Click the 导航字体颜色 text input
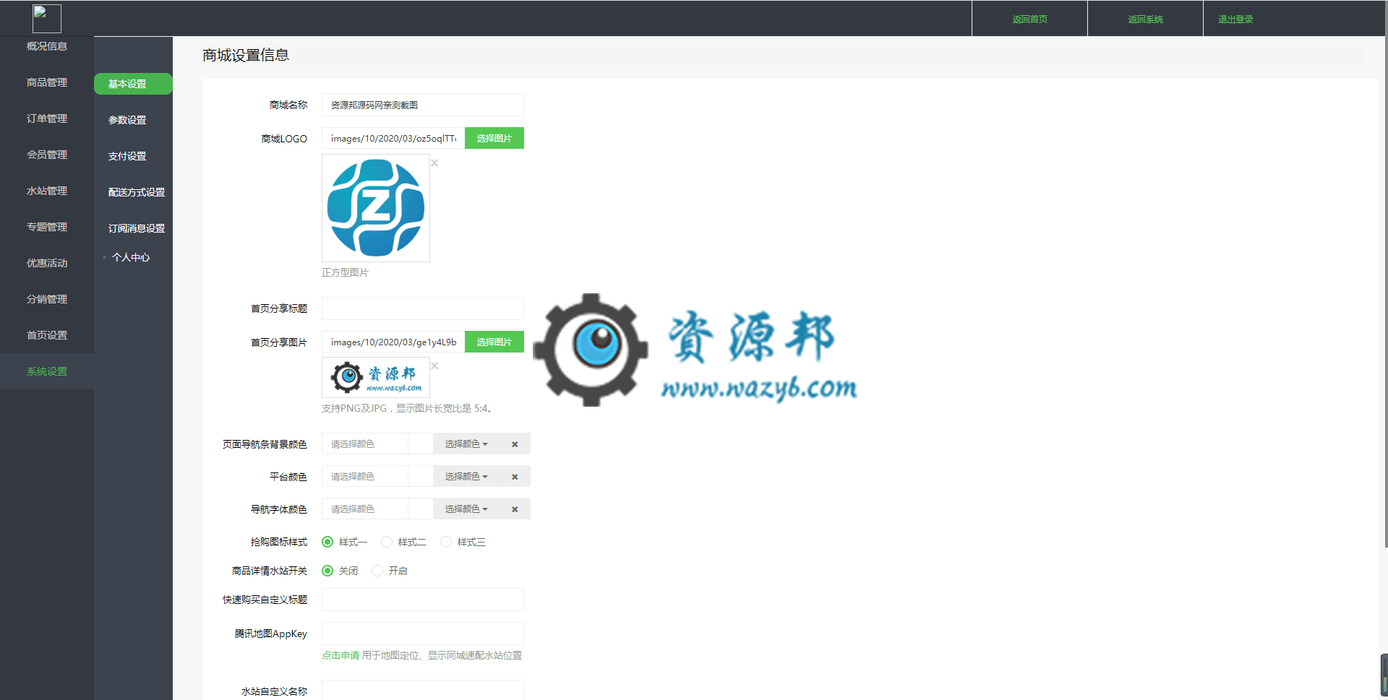The width and height of the screenshot is (1388, 700). click(x=365, y=509)
